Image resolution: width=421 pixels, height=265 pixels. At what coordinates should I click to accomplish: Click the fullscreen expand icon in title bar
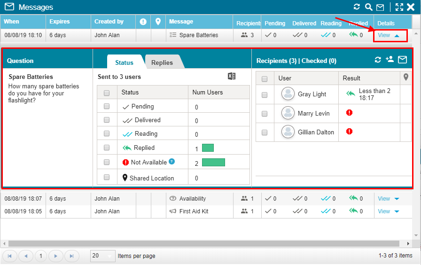(x=399, y=7)
